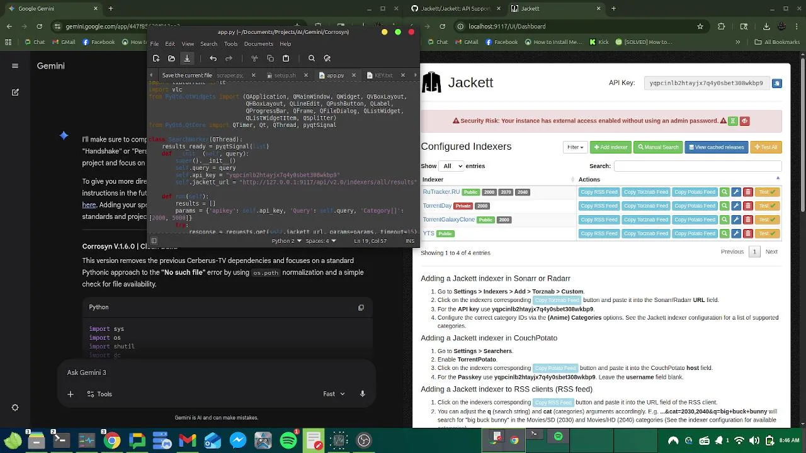Open the Search menu in the text editor

pos(208,44)
